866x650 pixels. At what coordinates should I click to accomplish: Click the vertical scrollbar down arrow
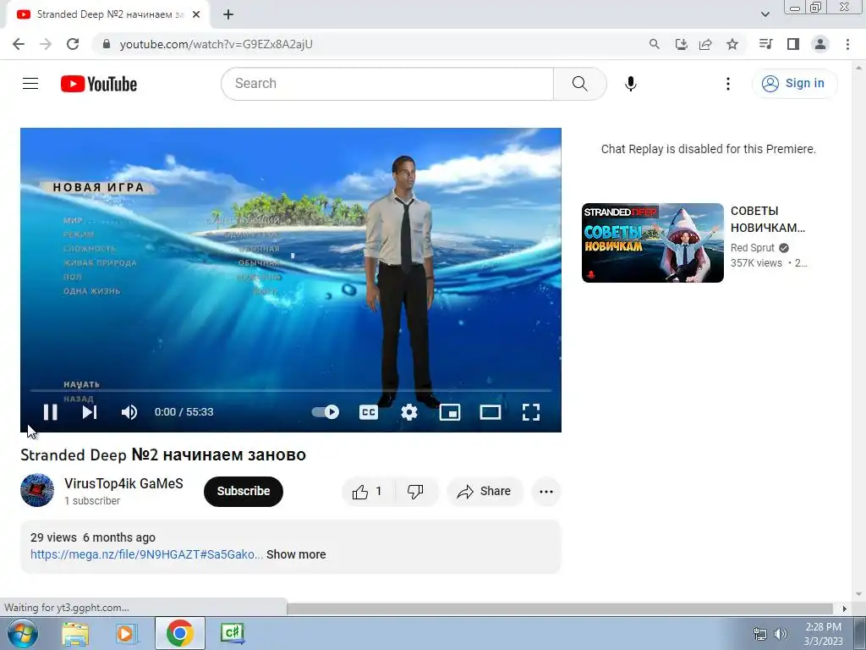pos(859,594)
